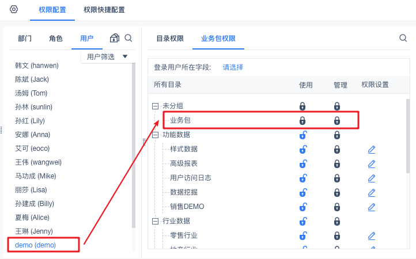
Task: Switch to 目录权限 tab
Action: click(170, 39)
